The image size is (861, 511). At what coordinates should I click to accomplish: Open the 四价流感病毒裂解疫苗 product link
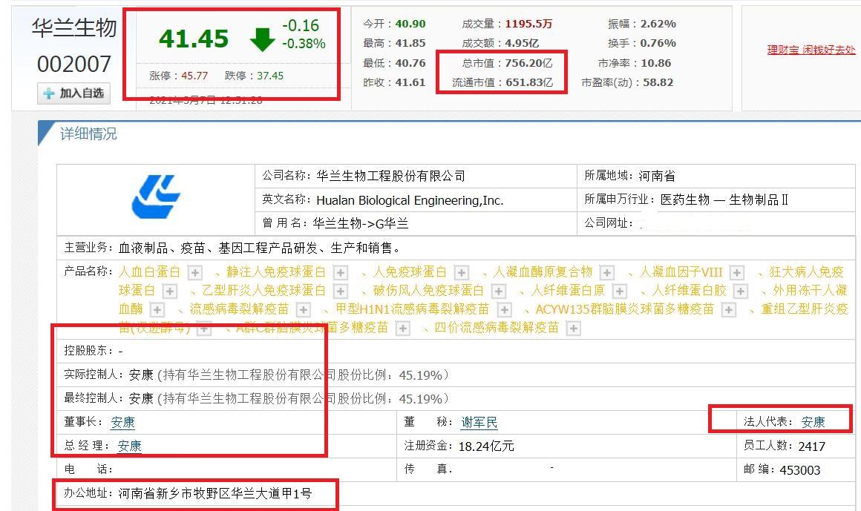(x=497, y=328)
